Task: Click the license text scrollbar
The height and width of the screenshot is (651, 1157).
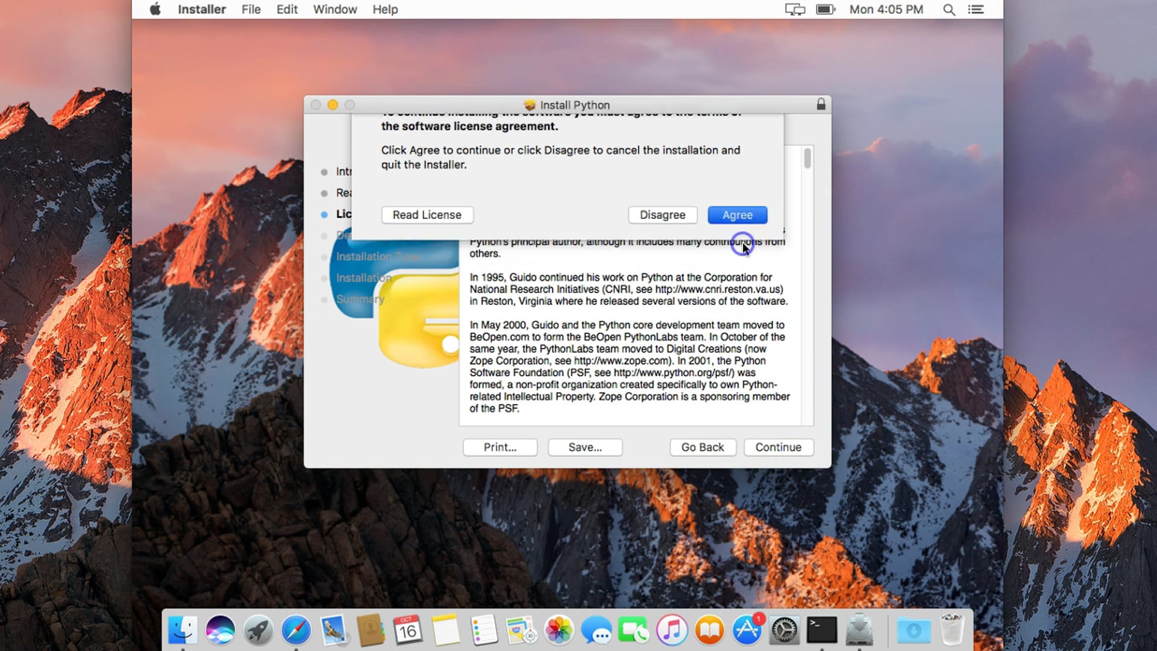Action: tap(807, 159)
